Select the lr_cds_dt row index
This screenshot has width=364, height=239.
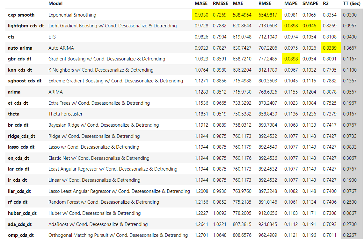[18, 180]
